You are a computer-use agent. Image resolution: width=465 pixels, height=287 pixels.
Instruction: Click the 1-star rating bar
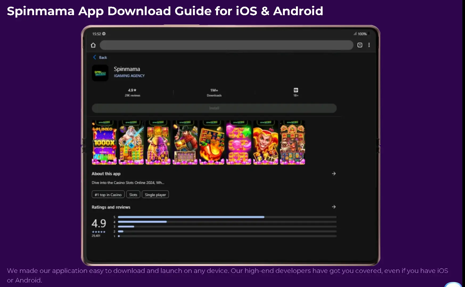227,236
